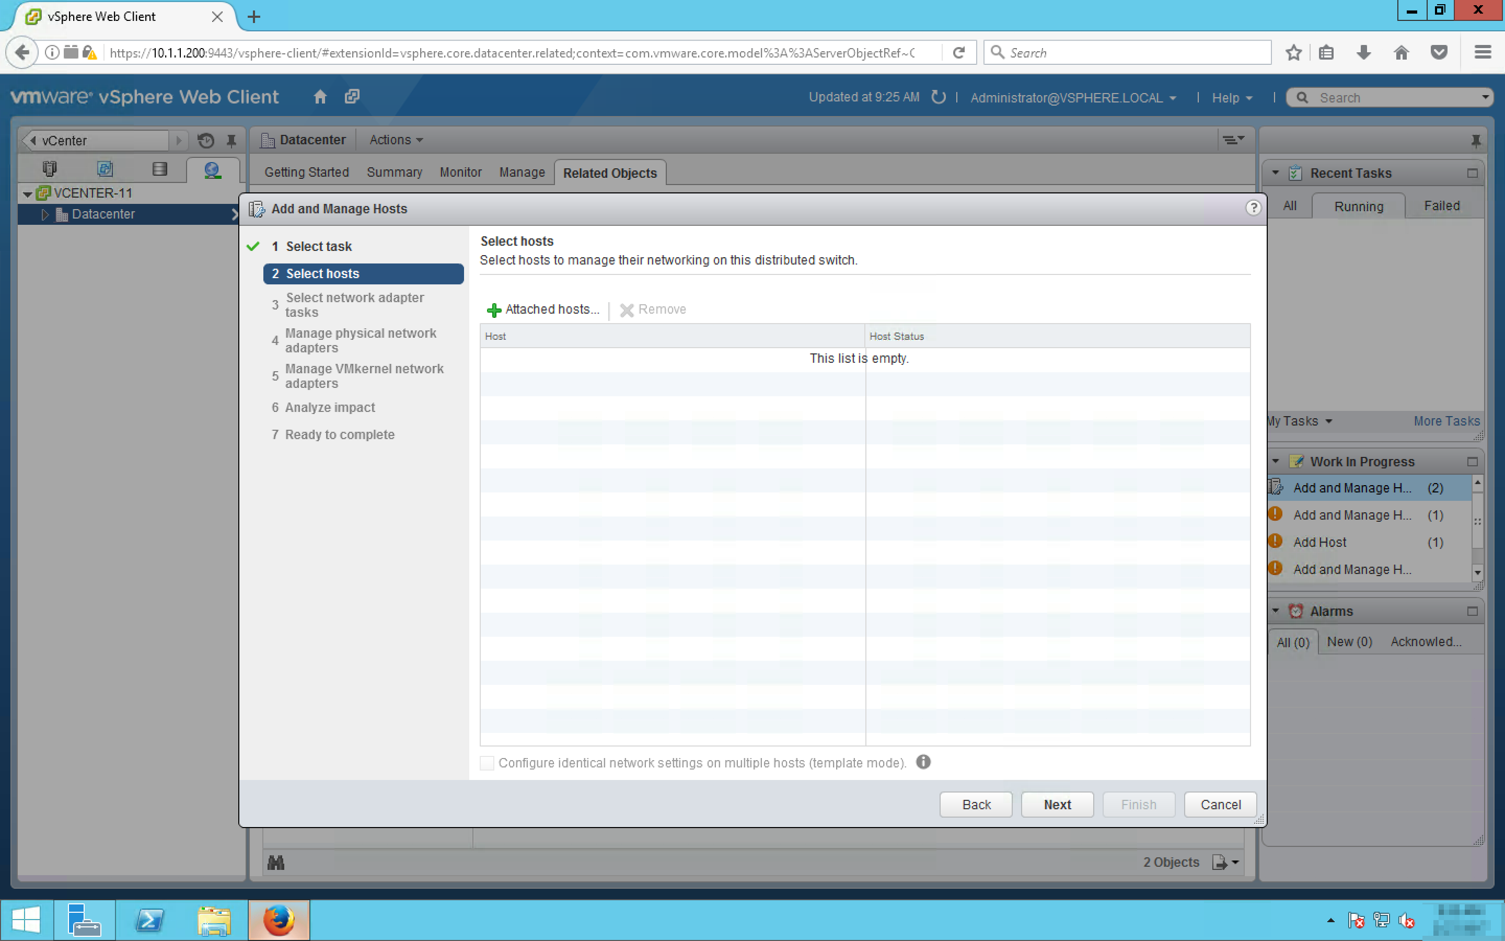Expand the Datacenter tree node

[45, 214]
